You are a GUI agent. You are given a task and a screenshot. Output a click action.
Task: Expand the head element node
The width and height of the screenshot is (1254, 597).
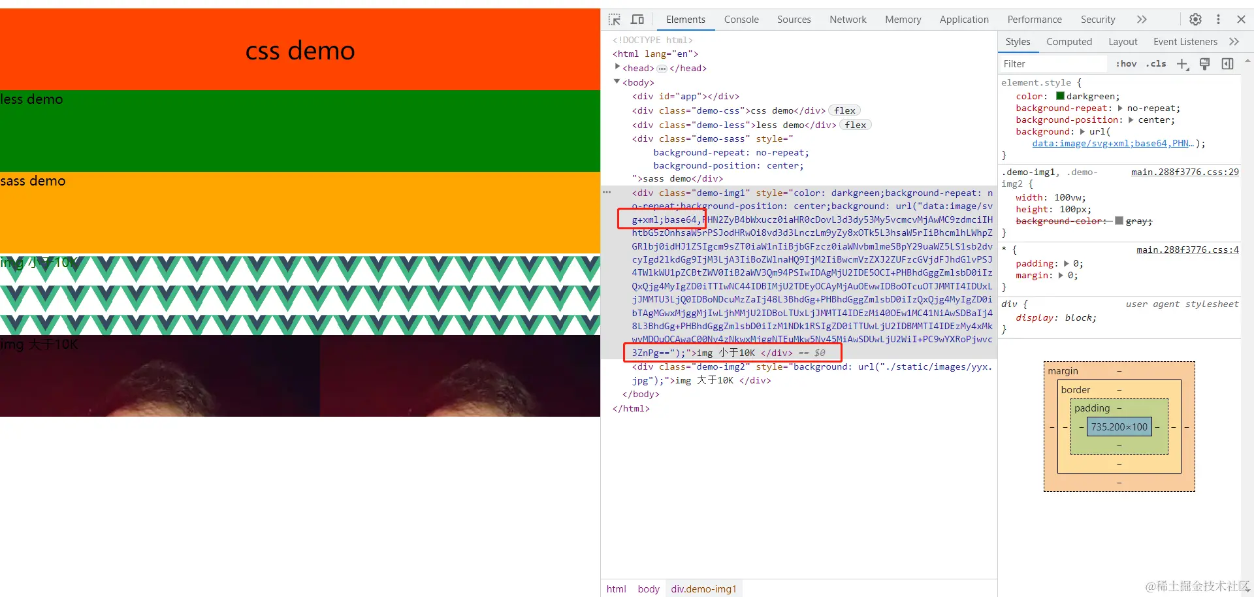click(x=617, y=67)
